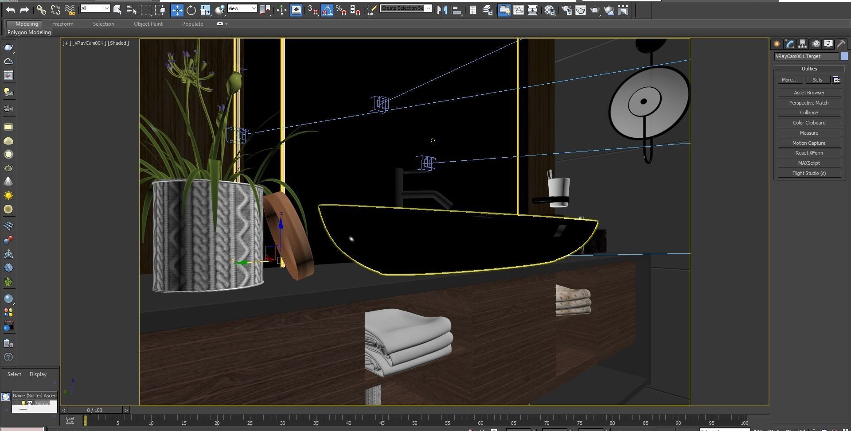Toggle Spinner Snap
Viewport: 851px width, 431px height.
click(x=355, y=10)
